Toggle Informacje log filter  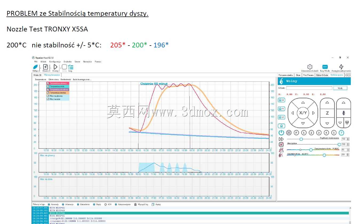pyautogui.click(x=63, y=205)
